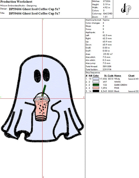Viewport: 139px width, 178px height.
Task: Click the ghost's right black eye
Action: tap(46, 75)
